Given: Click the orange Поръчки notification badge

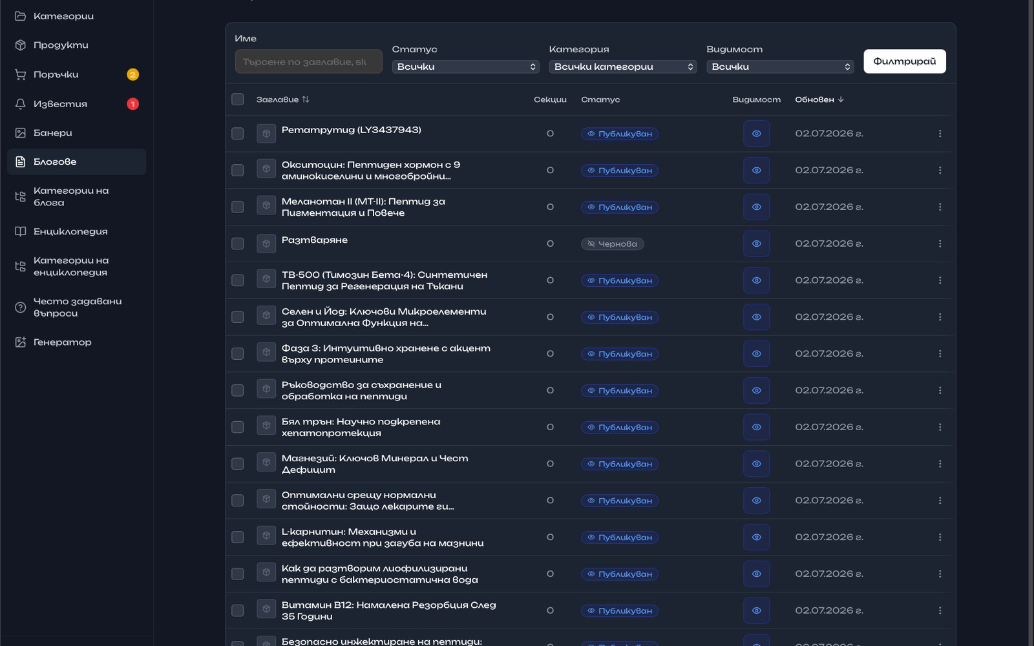Looking at the screenshot, I should tap(132, 74).
